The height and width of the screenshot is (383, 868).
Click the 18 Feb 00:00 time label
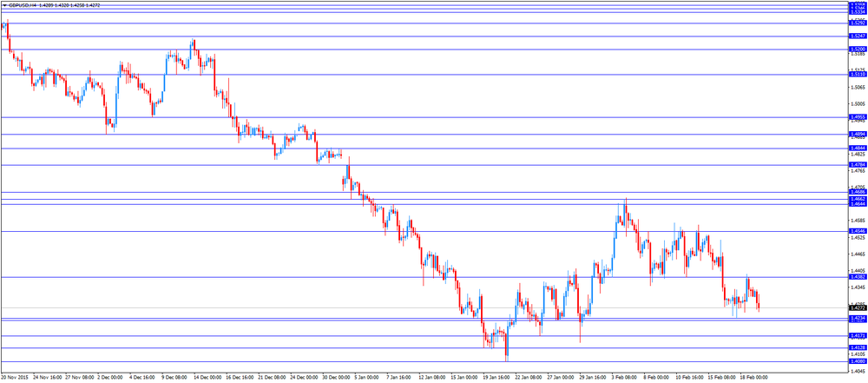(753, 377)
